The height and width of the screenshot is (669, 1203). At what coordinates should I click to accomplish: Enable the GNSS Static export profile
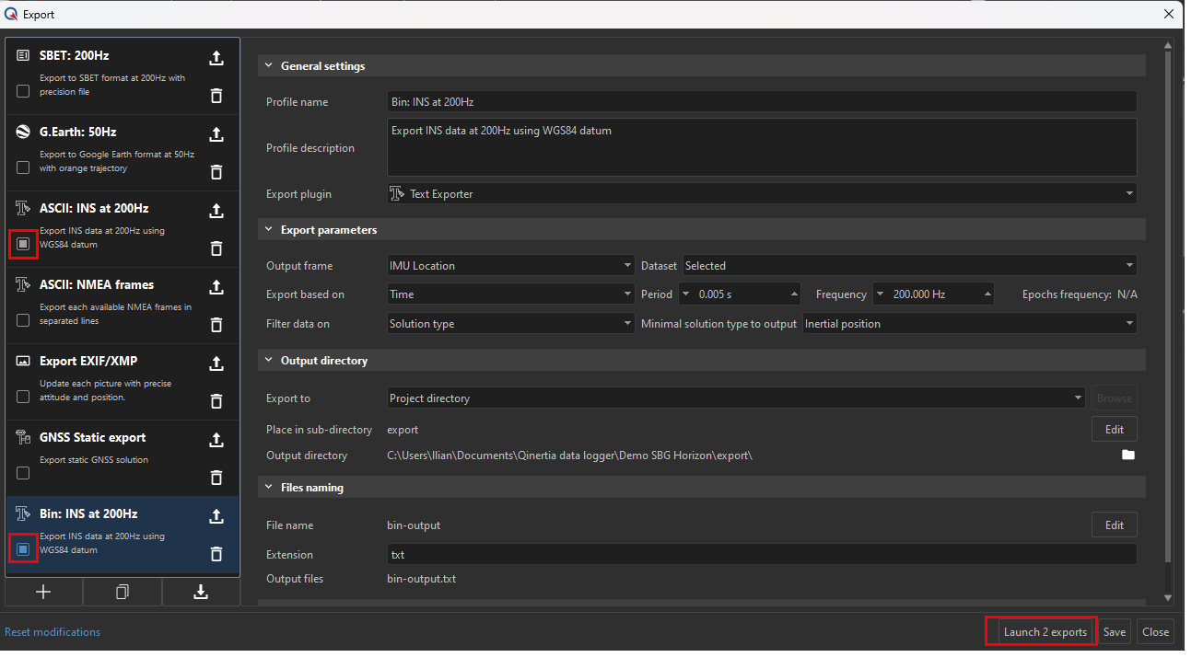pyautogui.click(x=23, y=473)
